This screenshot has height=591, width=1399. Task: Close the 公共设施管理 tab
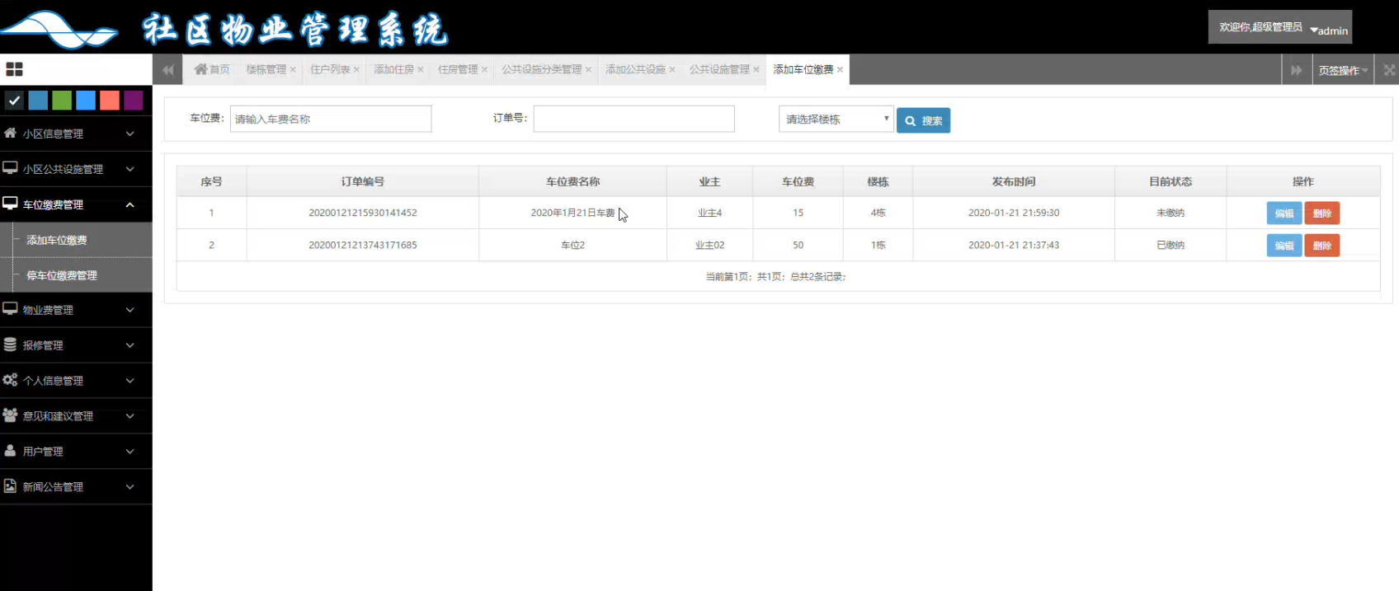(756, 70)
